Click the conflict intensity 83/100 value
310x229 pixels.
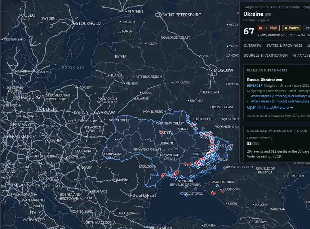click(x=253, y=144)
